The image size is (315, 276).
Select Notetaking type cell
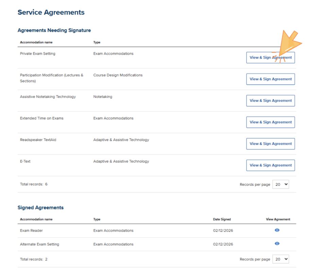pyautogui.click(x=103, y=97)
